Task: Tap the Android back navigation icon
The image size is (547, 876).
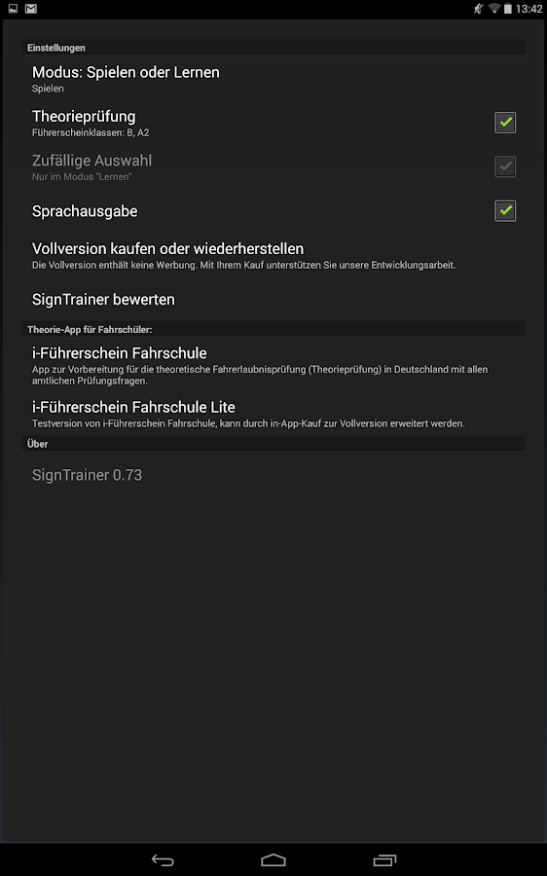Action: (x=163, y=860)
